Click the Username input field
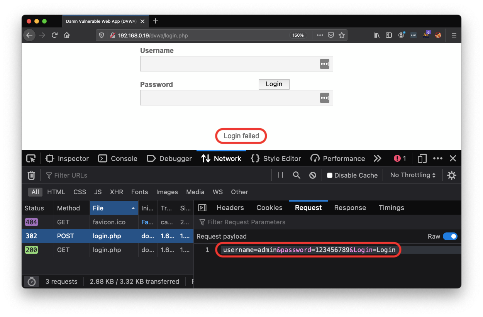The width and height of the screenshot is (483, 317). pyautogui.click(x=230, y=64)
